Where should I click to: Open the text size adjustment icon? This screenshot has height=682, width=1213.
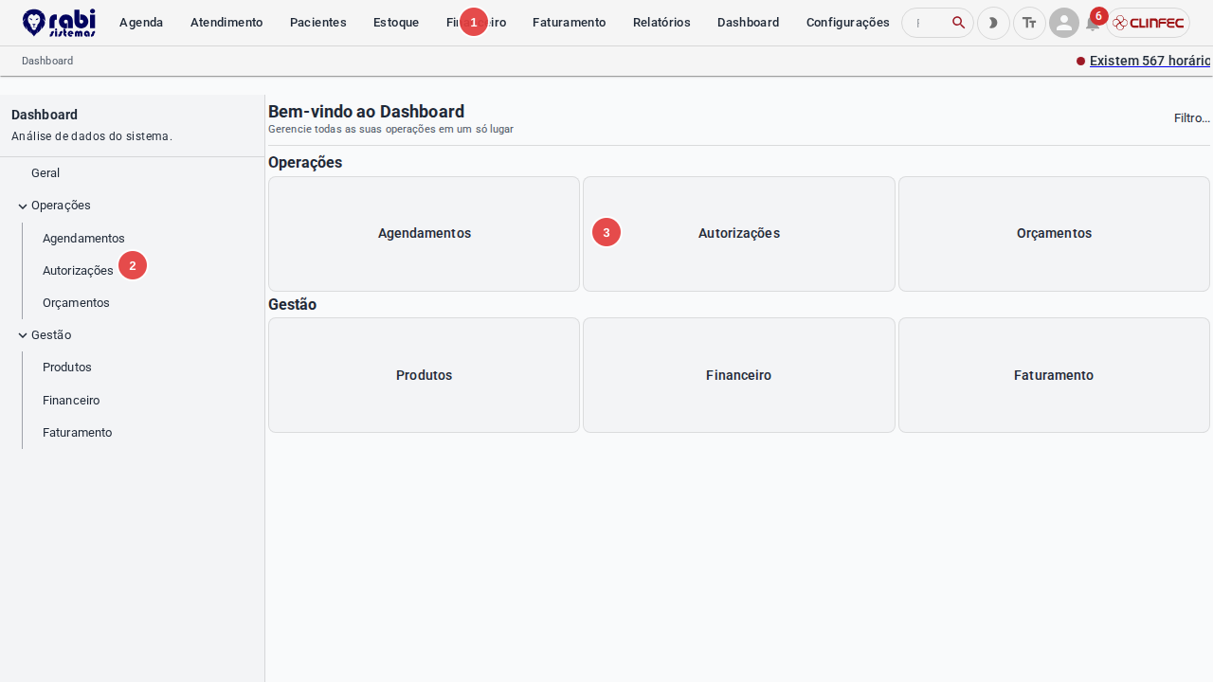(1029, 23)
